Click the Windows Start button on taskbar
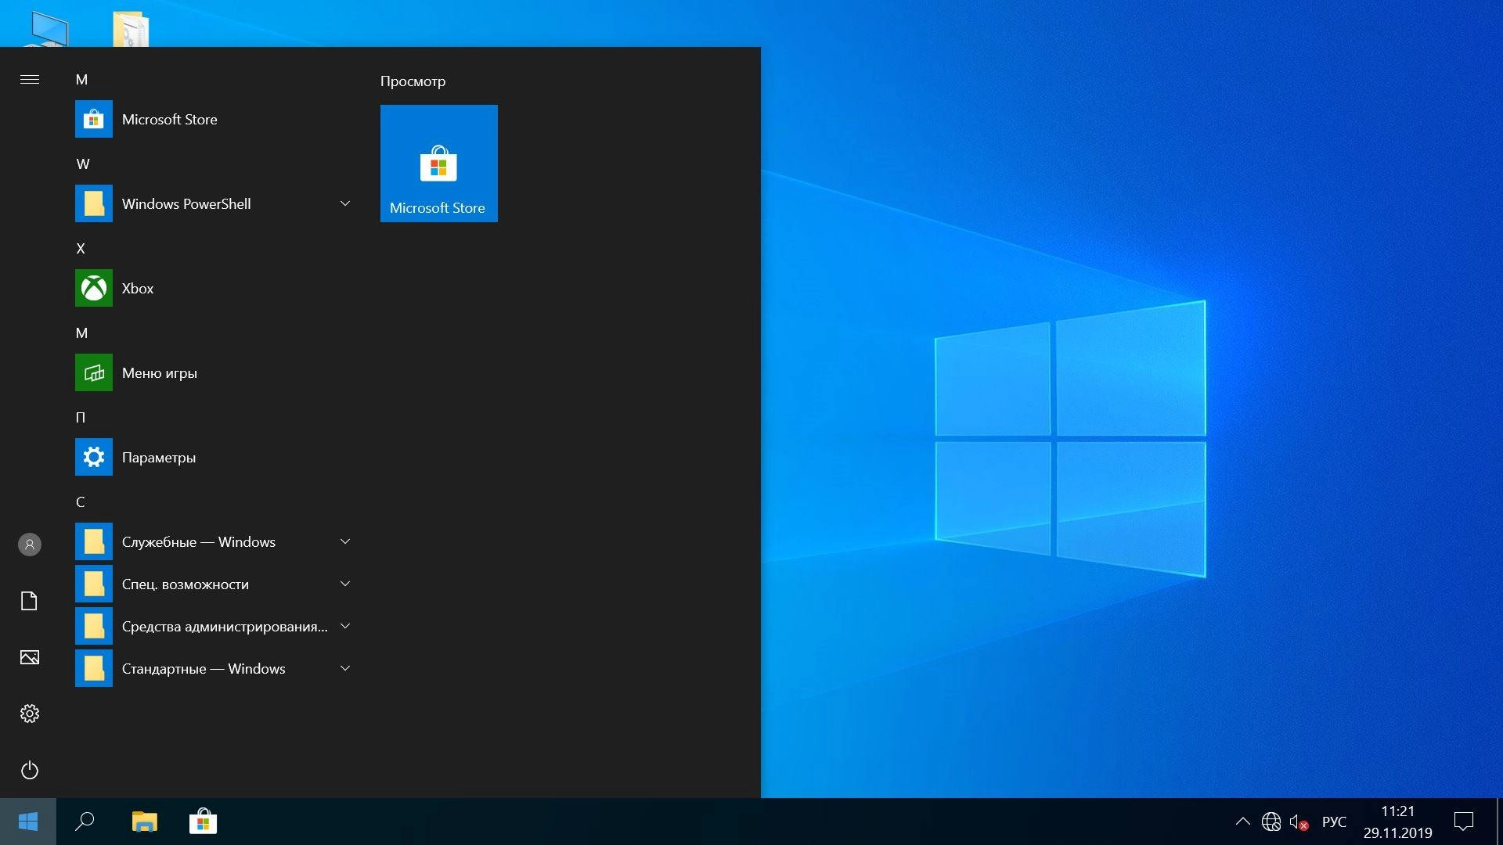1503x845 pixels. click(28, 822)
